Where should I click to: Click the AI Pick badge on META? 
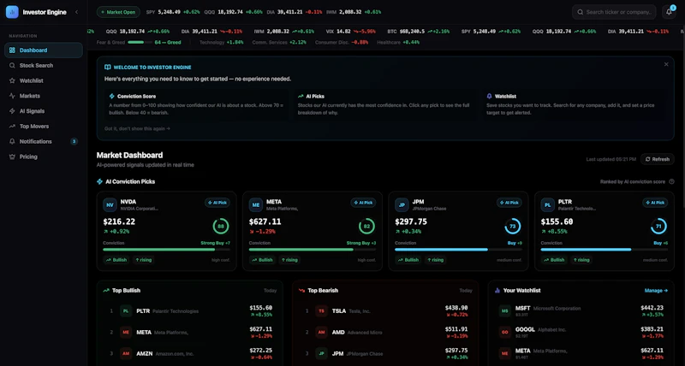tap(363, 203)
